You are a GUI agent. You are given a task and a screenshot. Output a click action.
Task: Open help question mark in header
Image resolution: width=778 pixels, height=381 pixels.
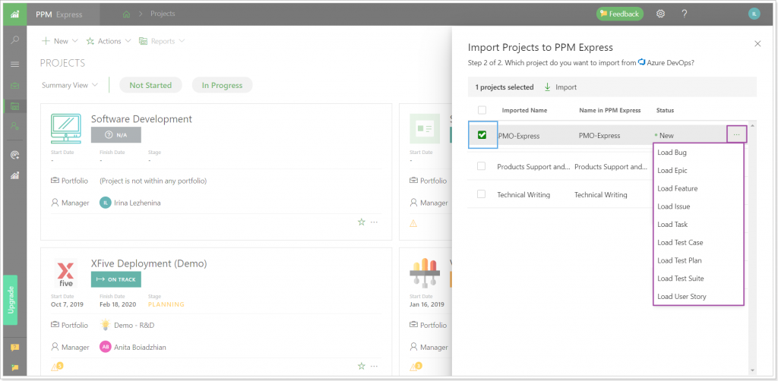[x=685, y=14]
